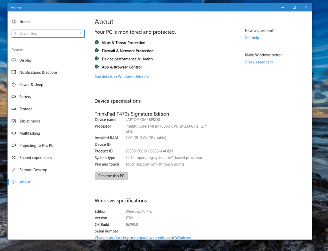The width and height of the screenshot is (328, 251).
Task: Click the Version value 1709
Action: pos(129,218)
